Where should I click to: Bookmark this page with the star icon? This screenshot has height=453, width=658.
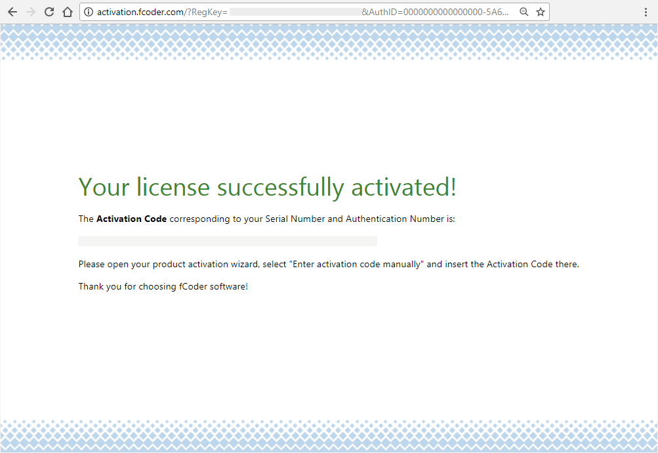(x=541, y=12)
